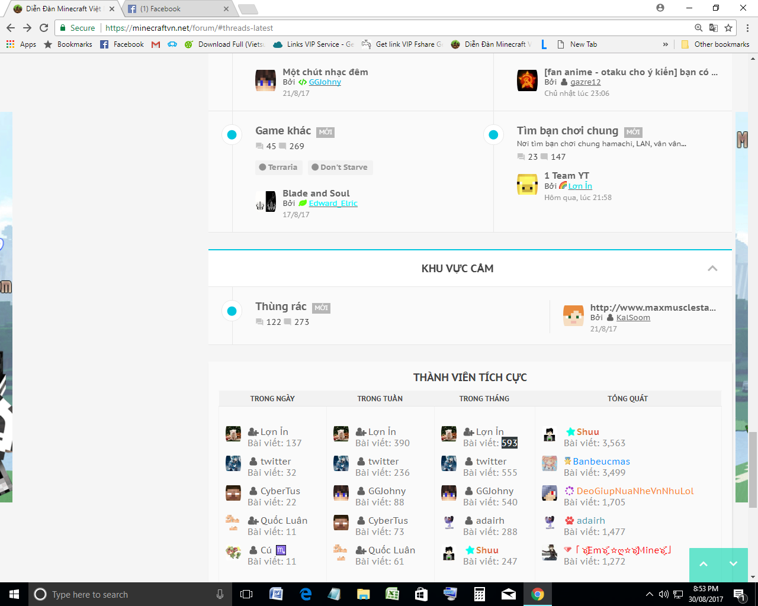
Task: Show hidden icons in the system tray
Action: pos(649,594)
